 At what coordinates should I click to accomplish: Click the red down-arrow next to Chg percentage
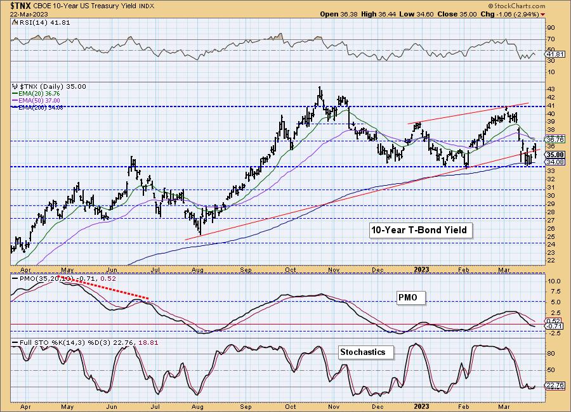coord(543,15)
